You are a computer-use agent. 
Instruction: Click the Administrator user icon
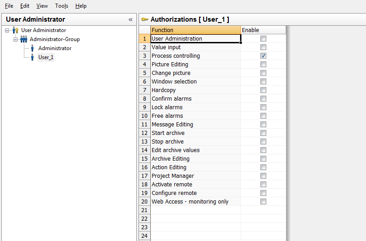[32, 48]
